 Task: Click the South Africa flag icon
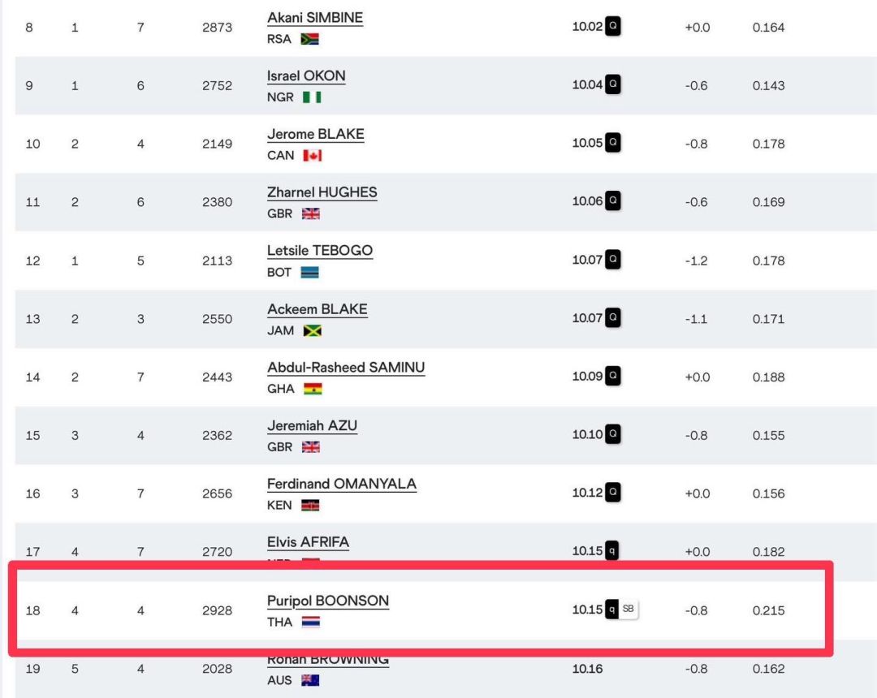click(310, 39)
